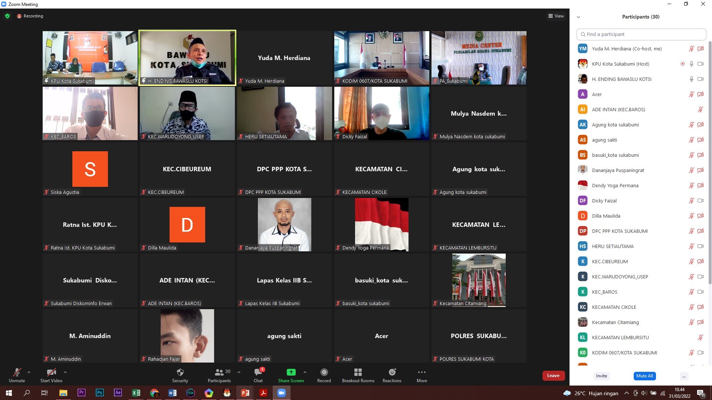The width and height of the screenshot is (712, 400).
Task: Select KPU Kota Sukabumi (Host) in participant list
Action: point(620,64)
